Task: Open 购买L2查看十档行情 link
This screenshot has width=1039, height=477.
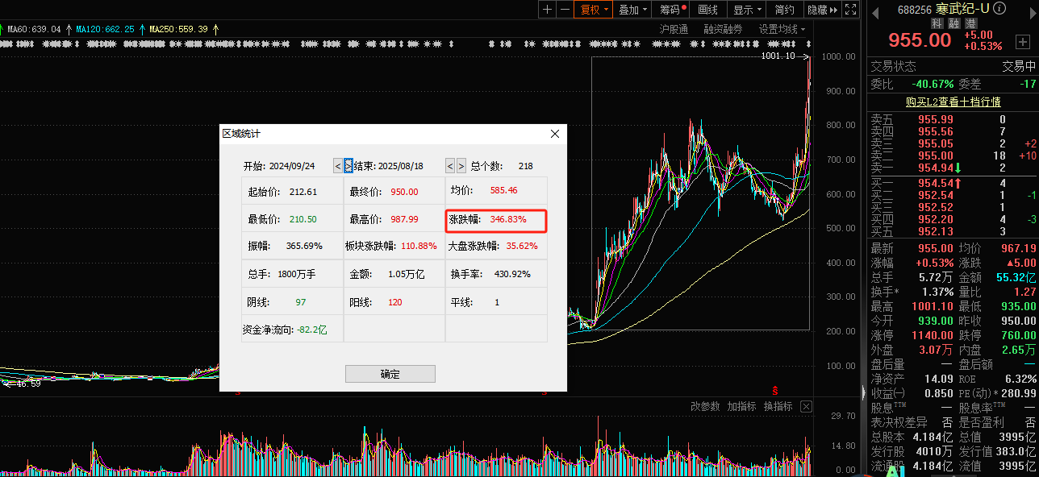Action: click(952, 102)
